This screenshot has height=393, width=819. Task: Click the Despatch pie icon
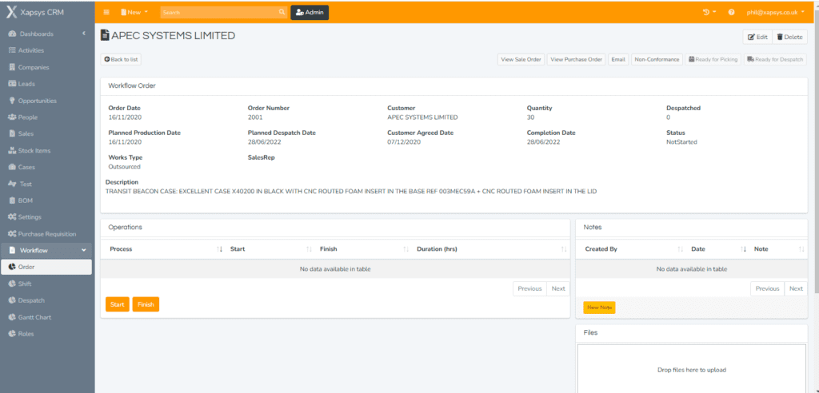click(x=12, y=300)
